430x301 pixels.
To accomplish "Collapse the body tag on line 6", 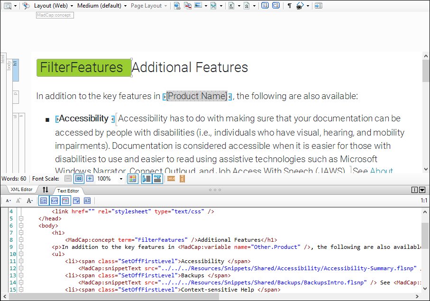I will tap(20, 226).
